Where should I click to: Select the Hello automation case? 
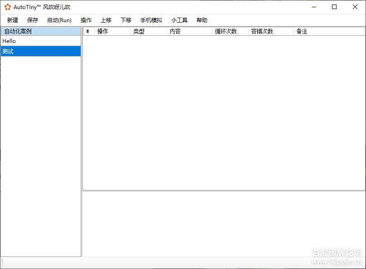click(9, 41)
